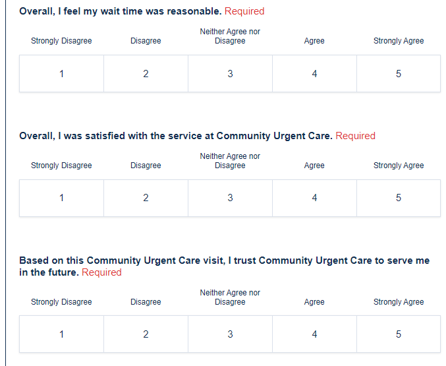Choose 3 for wait time question

[230, 74]
